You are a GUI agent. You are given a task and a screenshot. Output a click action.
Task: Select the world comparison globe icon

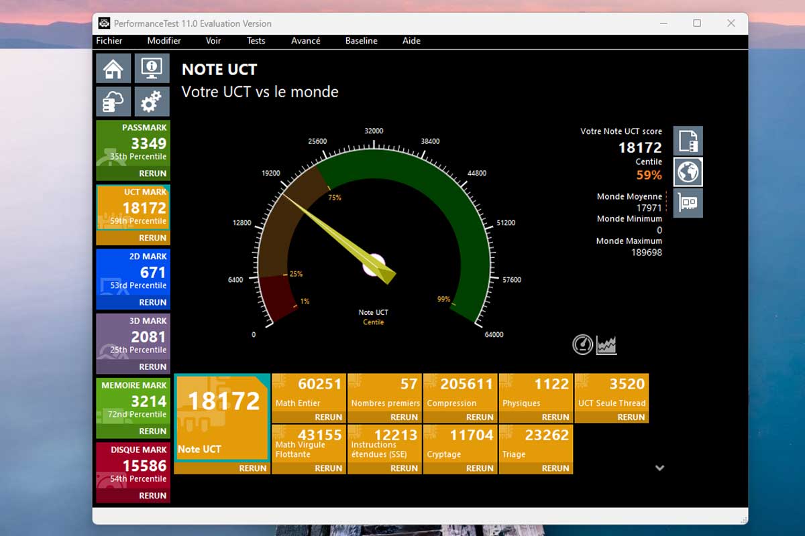pos(688,172)
